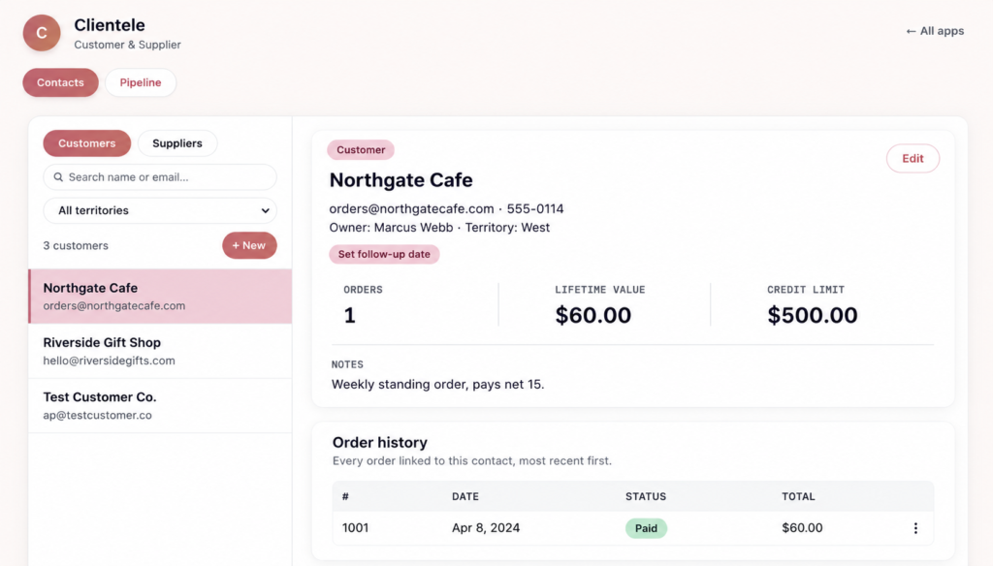Open the three-dot menu for order 1001
The width and height of the screenshot is (993, 566).
[x=915, y=528]
